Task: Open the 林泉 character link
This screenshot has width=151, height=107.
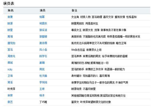Action: [x=10, y=95]
